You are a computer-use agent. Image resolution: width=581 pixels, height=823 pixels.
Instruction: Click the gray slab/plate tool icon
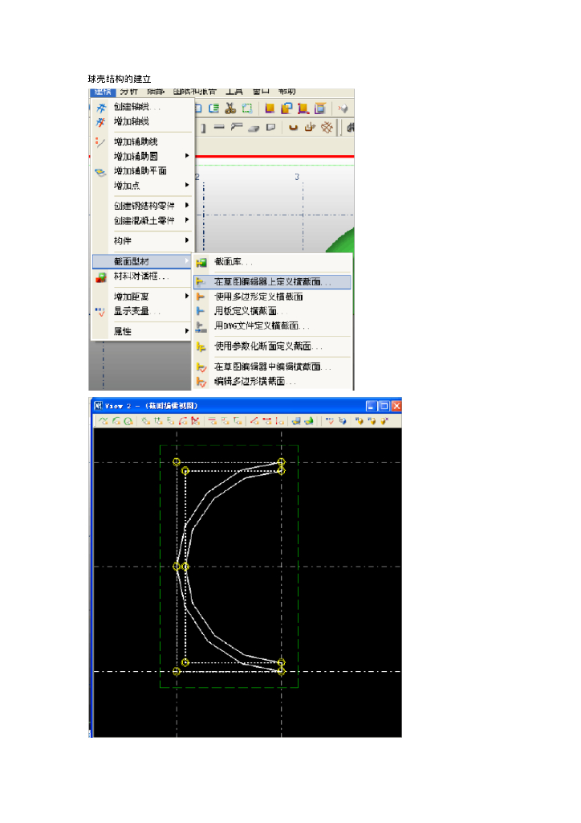(254, 128)
